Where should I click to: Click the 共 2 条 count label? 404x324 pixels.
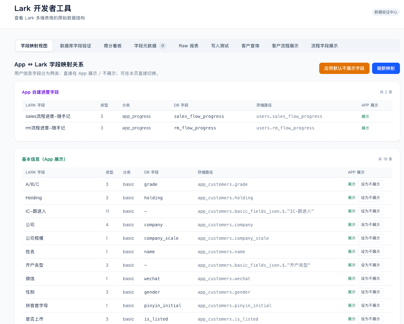[386, 92]
